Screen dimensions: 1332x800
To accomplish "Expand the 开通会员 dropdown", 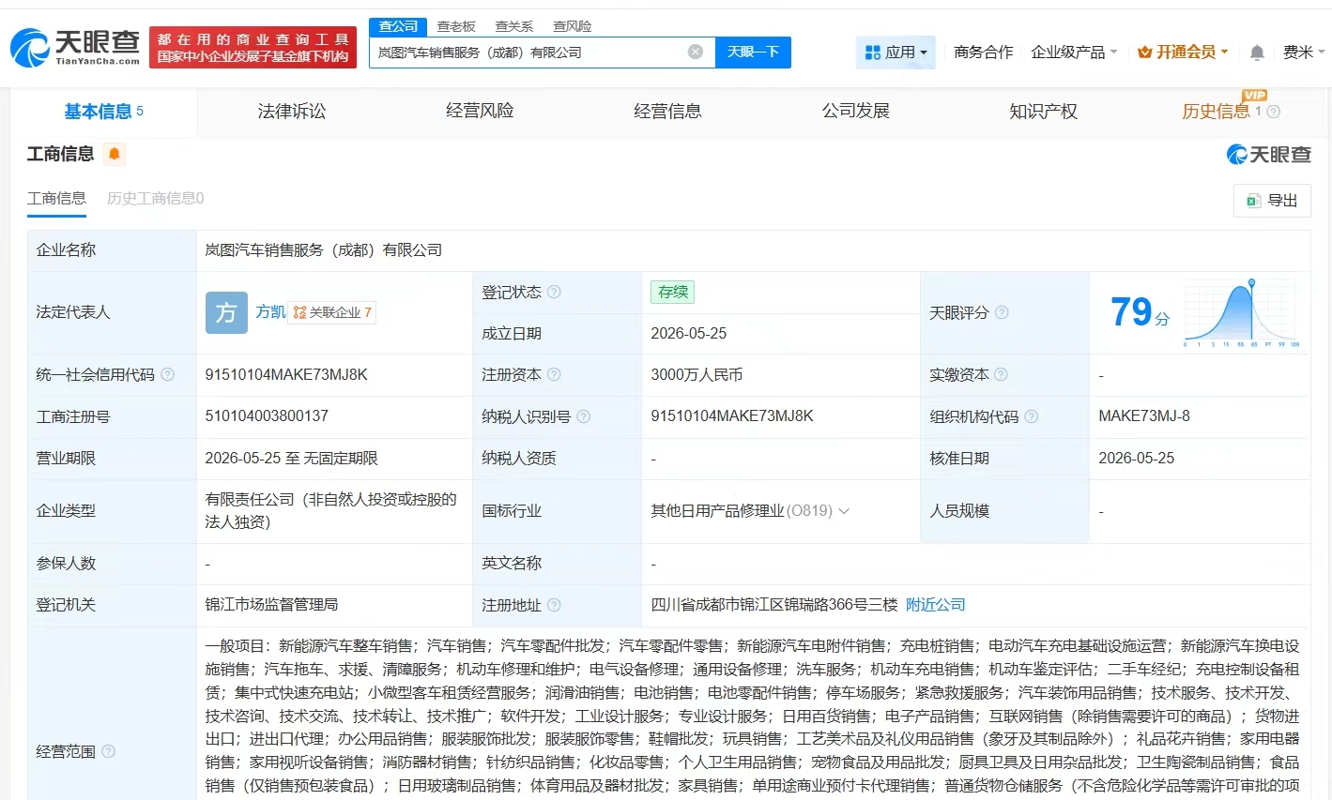I will pos(1182,53).
